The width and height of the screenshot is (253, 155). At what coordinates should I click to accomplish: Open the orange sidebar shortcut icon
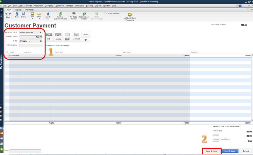(2, 133)
